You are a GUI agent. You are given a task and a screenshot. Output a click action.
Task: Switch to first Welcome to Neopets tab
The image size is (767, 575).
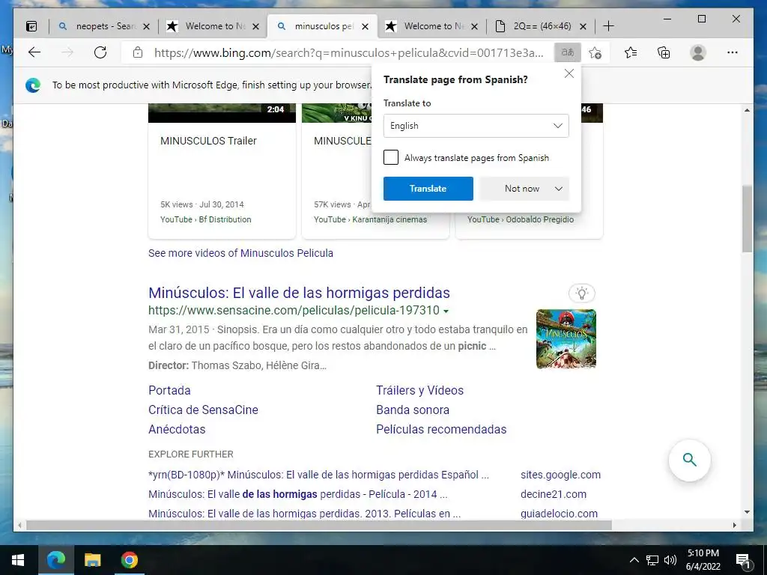point(213,26)
